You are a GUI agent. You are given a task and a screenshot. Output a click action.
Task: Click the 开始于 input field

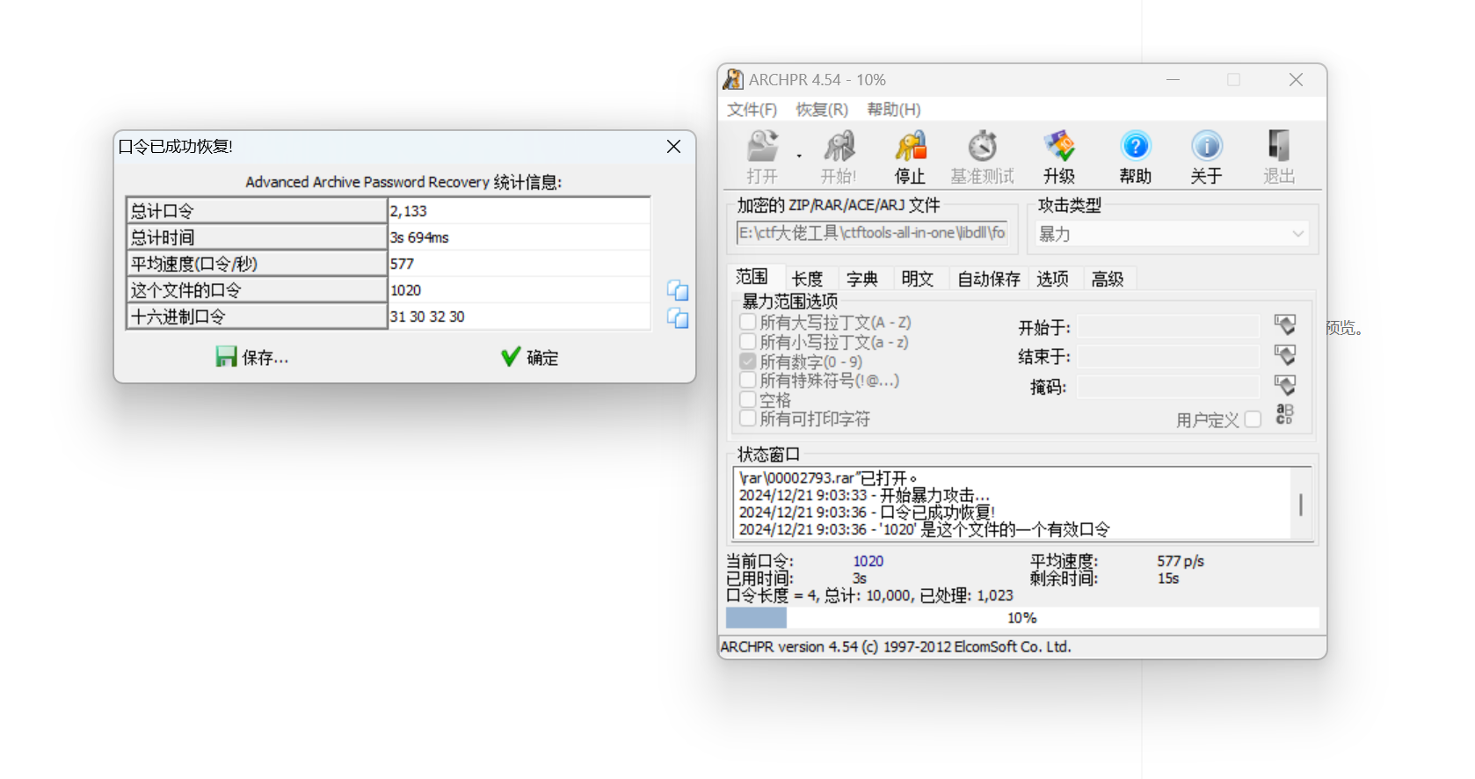1168,327
